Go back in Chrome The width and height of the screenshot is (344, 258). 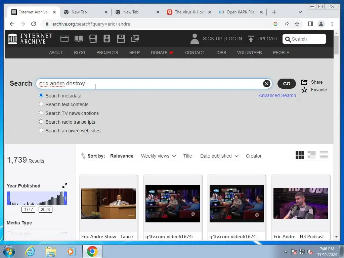(x=12, y=24)
